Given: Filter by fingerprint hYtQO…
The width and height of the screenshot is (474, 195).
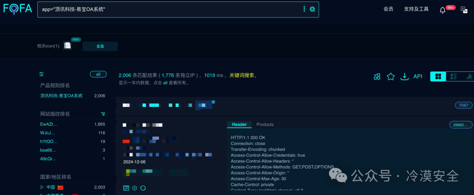Looking at the screenshot, I should [49, 141].
